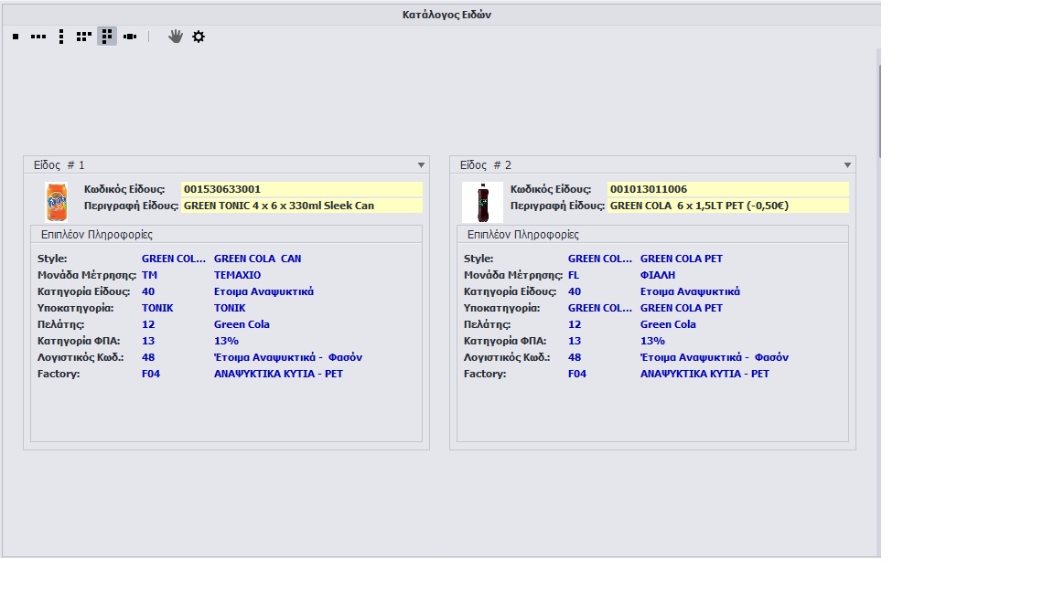The image size is (1054, 592).
Task: Click the ΦΙΑΛΗ unit value
Action: pyautogui.click(x=658, y=275)
